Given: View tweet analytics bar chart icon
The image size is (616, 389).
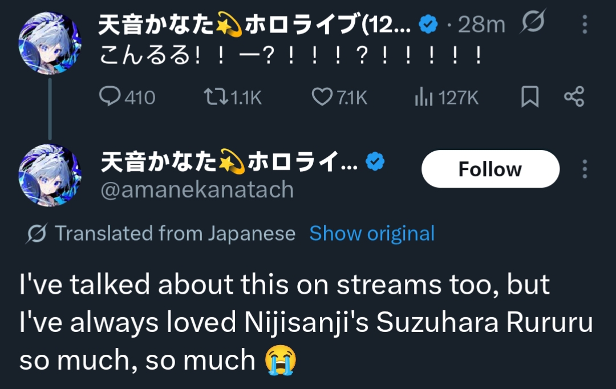Looking at the screenshot, I should (x=423, y=98).
